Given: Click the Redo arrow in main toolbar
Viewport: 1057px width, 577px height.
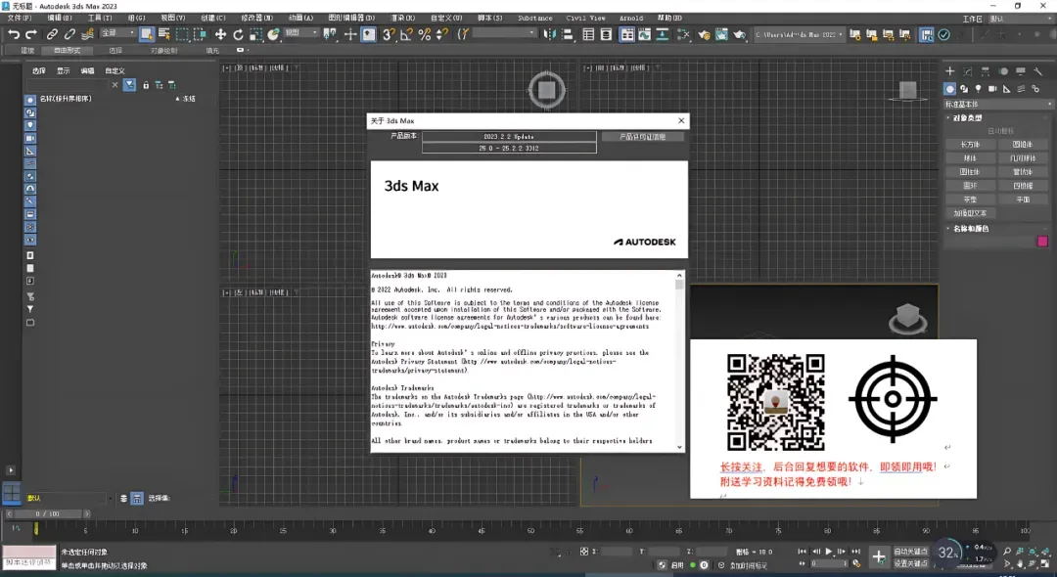Looking at the screenshot, I should 31,34.
